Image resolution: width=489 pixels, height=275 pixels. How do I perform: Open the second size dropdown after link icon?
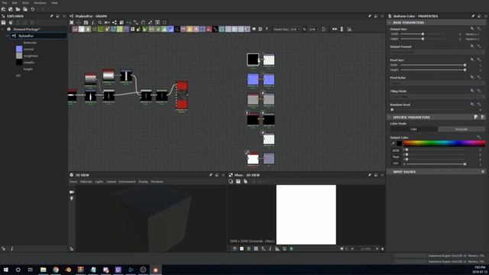[x=314, y=29]
